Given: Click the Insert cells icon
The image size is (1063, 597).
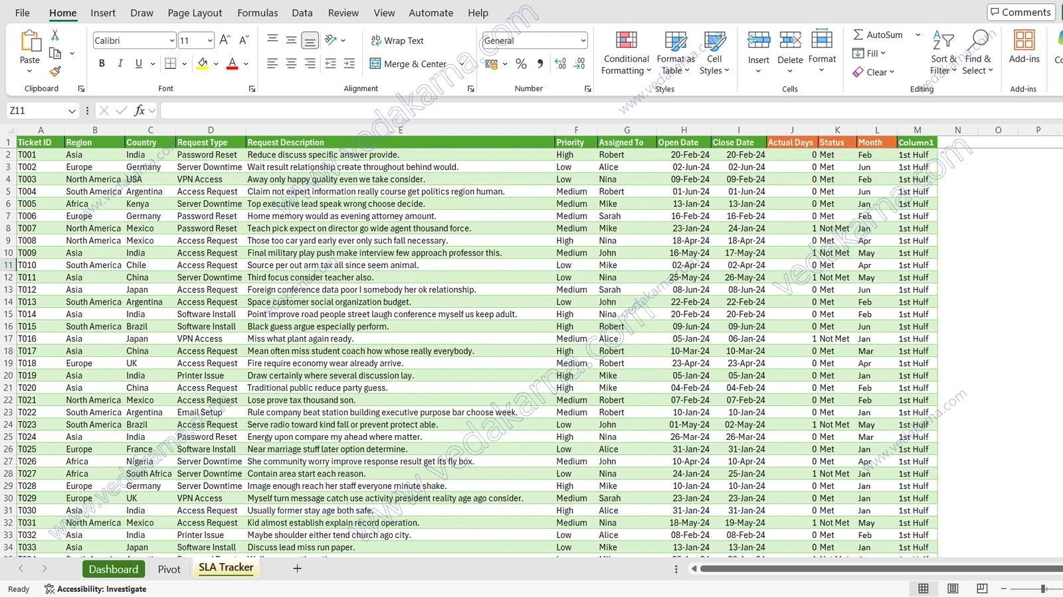Looking at the screenshot, I should point(758,40).
